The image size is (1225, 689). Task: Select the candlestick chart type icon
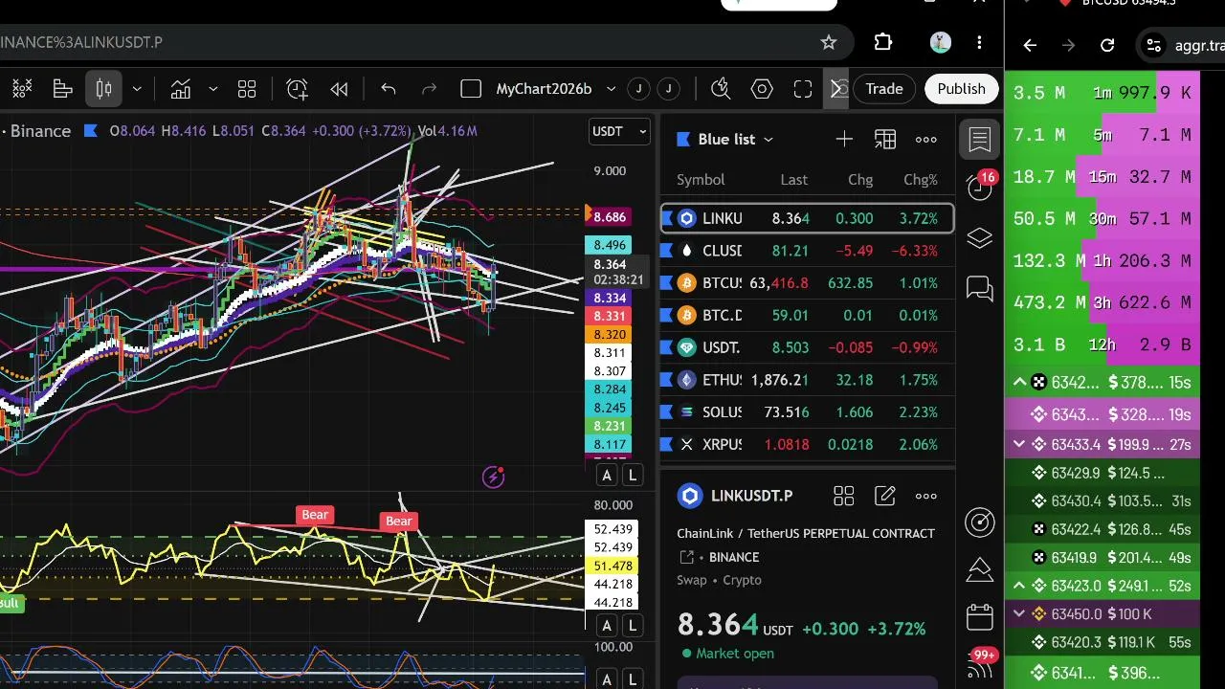[x=103, y=89]
